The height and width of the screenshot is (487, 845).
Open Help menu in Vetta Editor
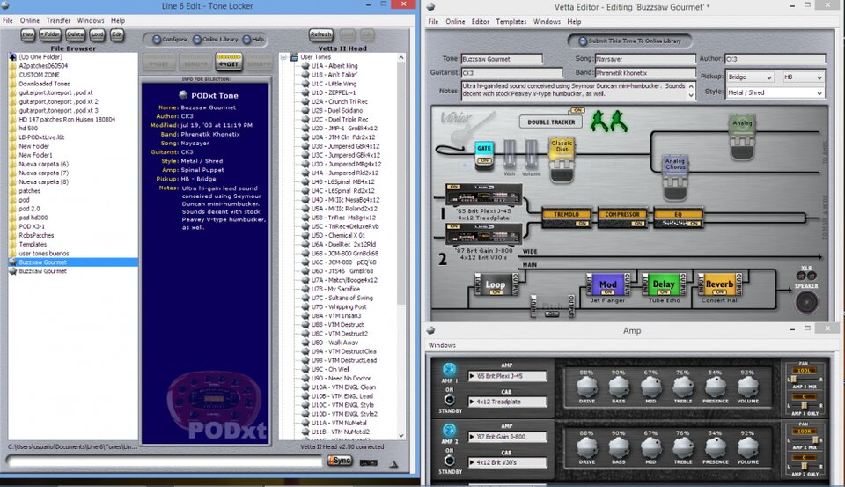[x=574, y=21]
